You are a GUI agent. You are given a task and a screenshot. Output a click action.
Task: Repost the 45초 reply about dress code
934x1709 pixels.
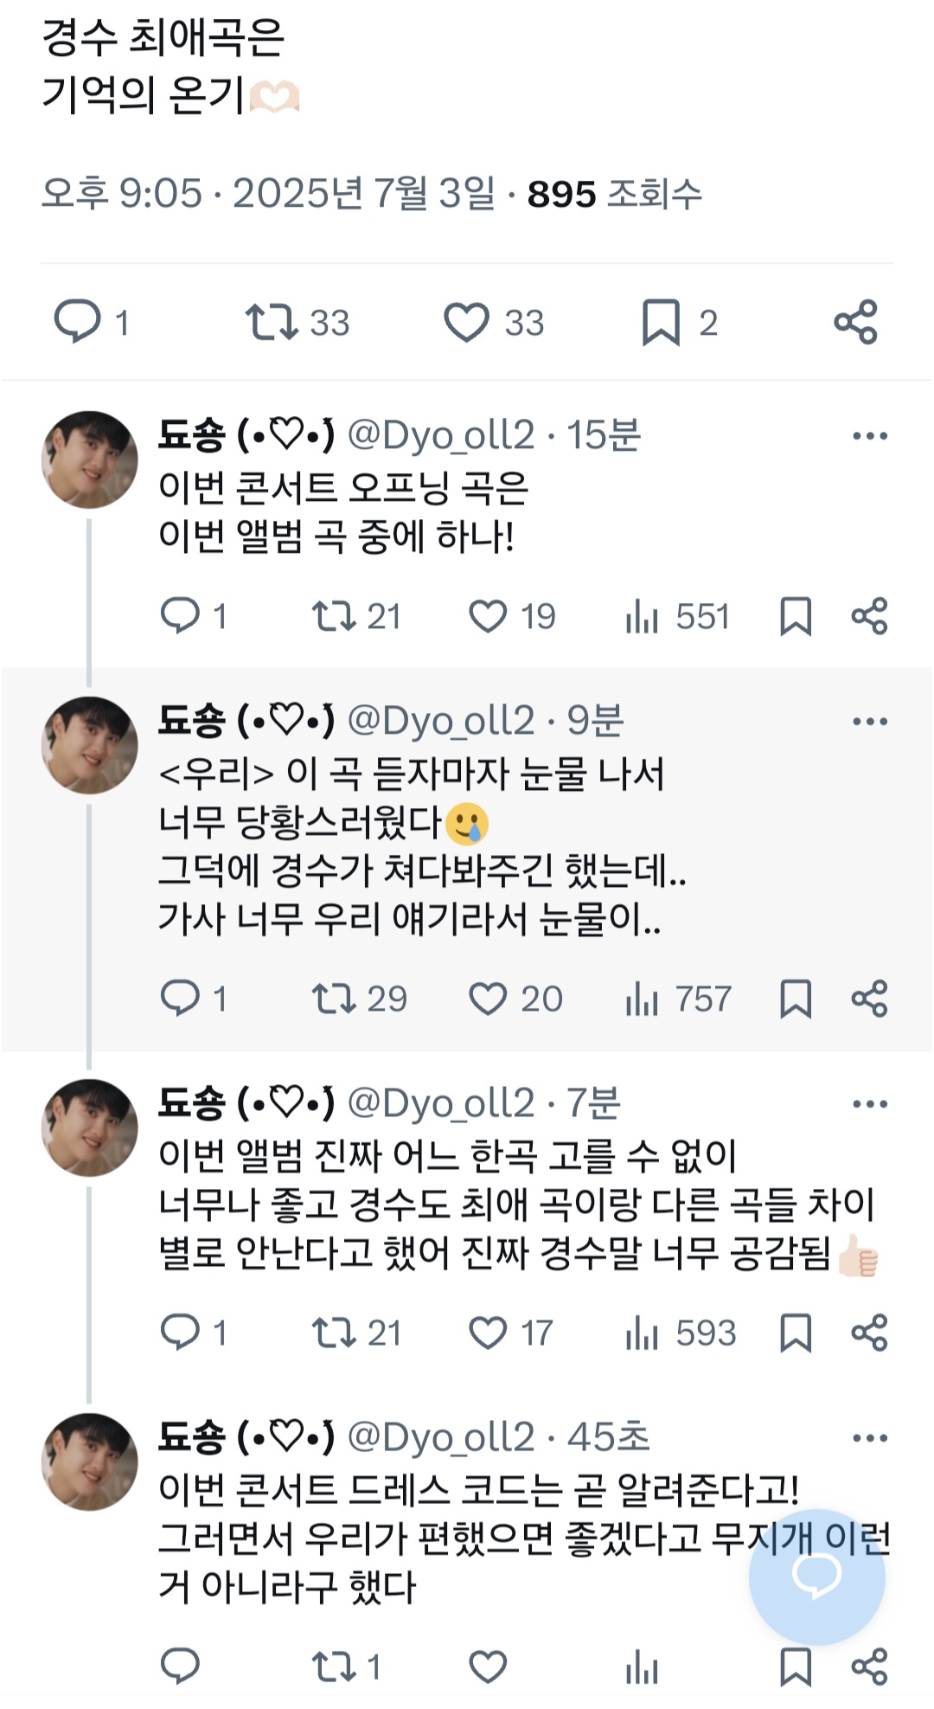334,1667
